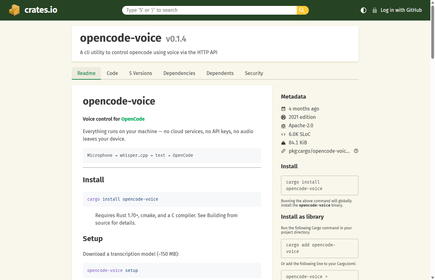Screen dimensions: 435x280
Task: Click the page vertical scrollbar thumb
Action: coord(433,32)
